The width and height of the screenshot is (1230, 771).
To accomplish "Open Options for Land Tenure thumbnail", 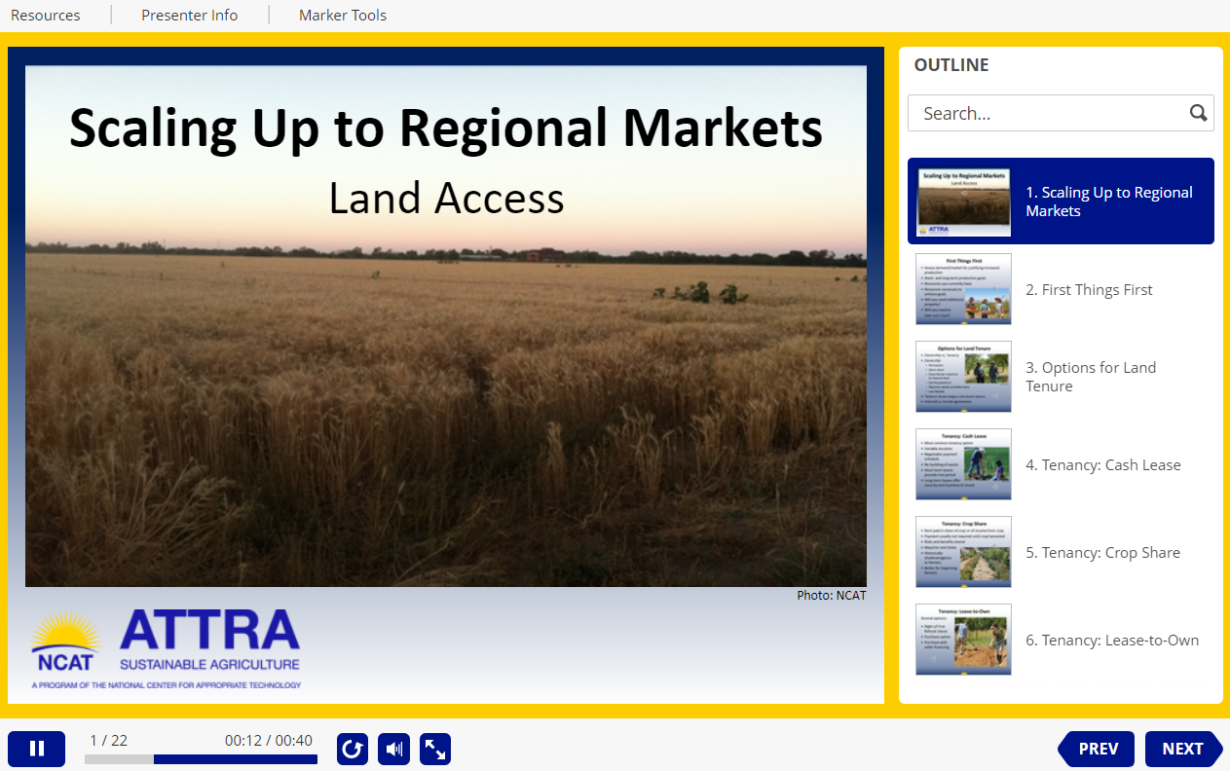I will (x=963, y=377).
